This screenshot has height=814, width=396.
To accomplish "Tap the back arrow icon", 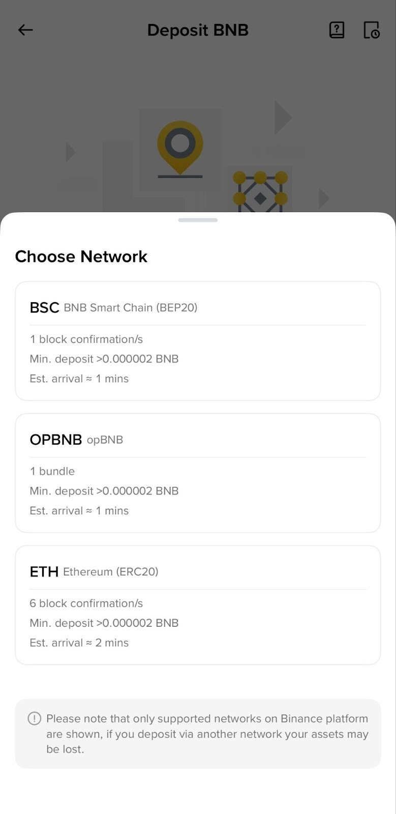I will pyautogui.click(x=25, y=30).
